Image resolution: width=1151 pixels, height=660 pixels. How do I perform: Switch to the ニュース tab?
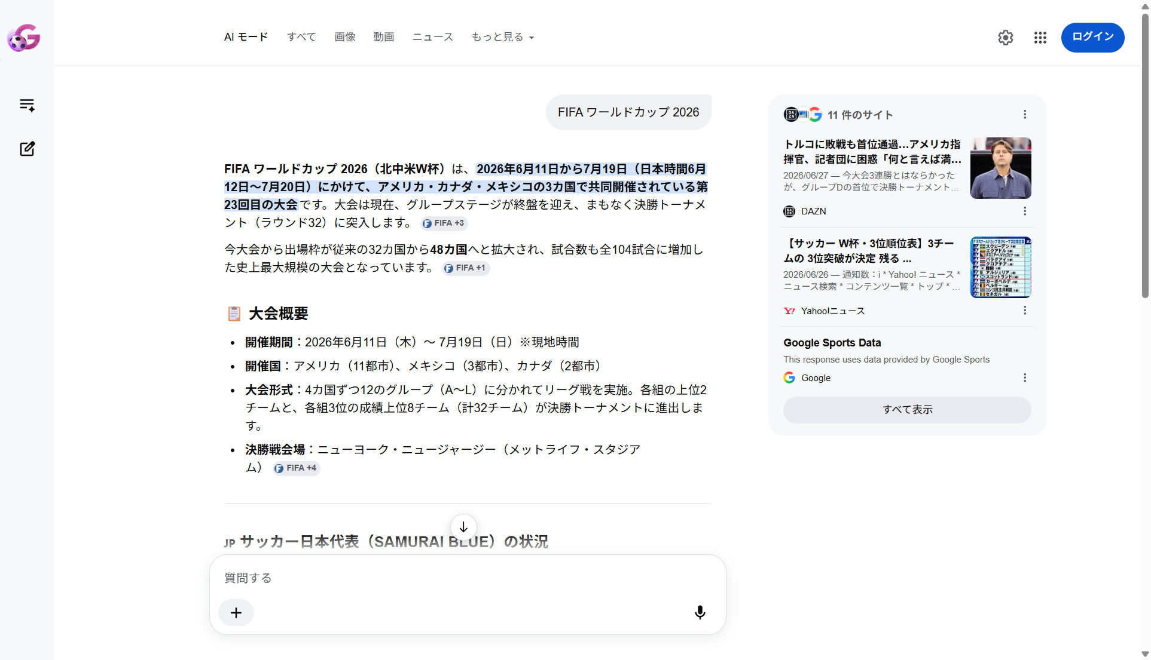tap(433, 37)
